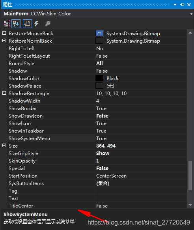Select the SkinOpacity property name
Screen dimensions: 194x230
point(22,161)
